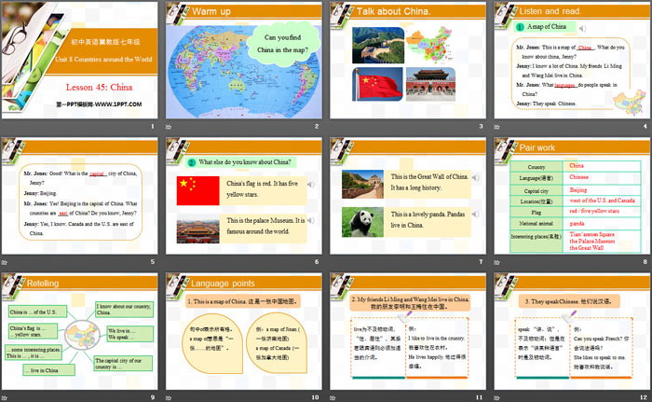Click the animation star icon under slide 10
Screen dimensions: 652x402
point(169,398)
